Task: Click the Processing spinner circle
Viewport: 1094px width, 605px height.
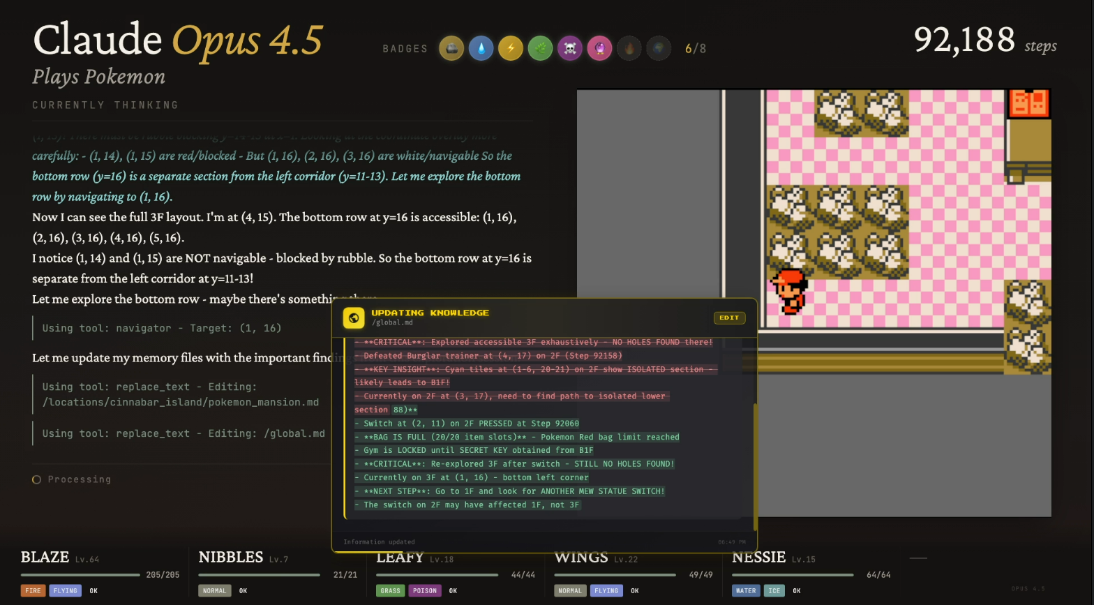Action: pyautogui.click(x=36, y=479)
